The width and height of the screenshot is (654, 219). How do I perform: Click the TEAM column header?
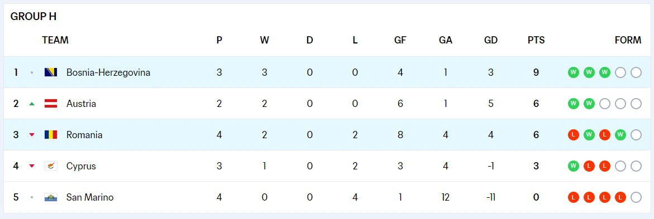(55, 40)
